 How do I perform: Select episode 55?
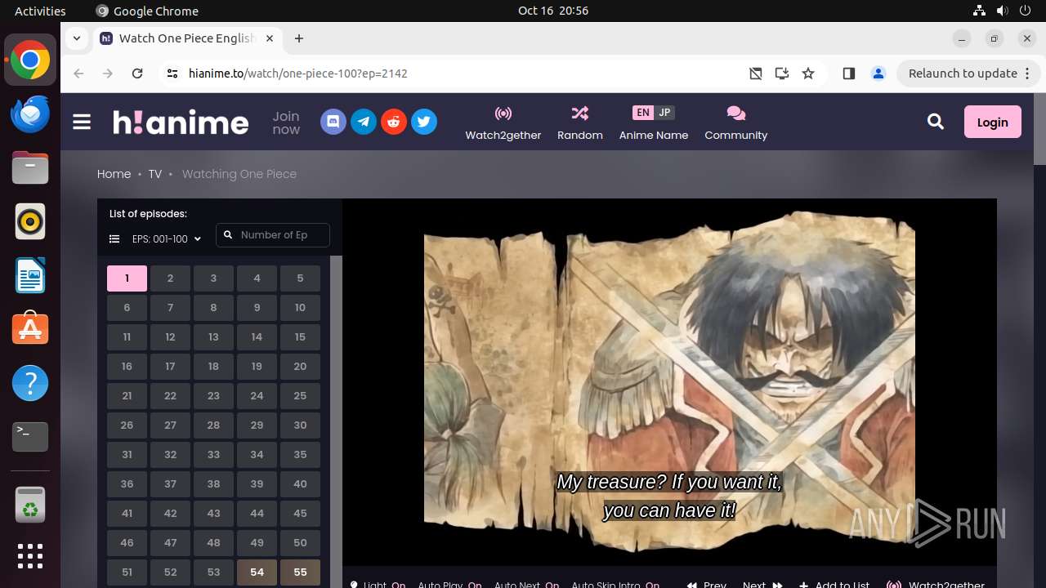[x=300, y=572]
